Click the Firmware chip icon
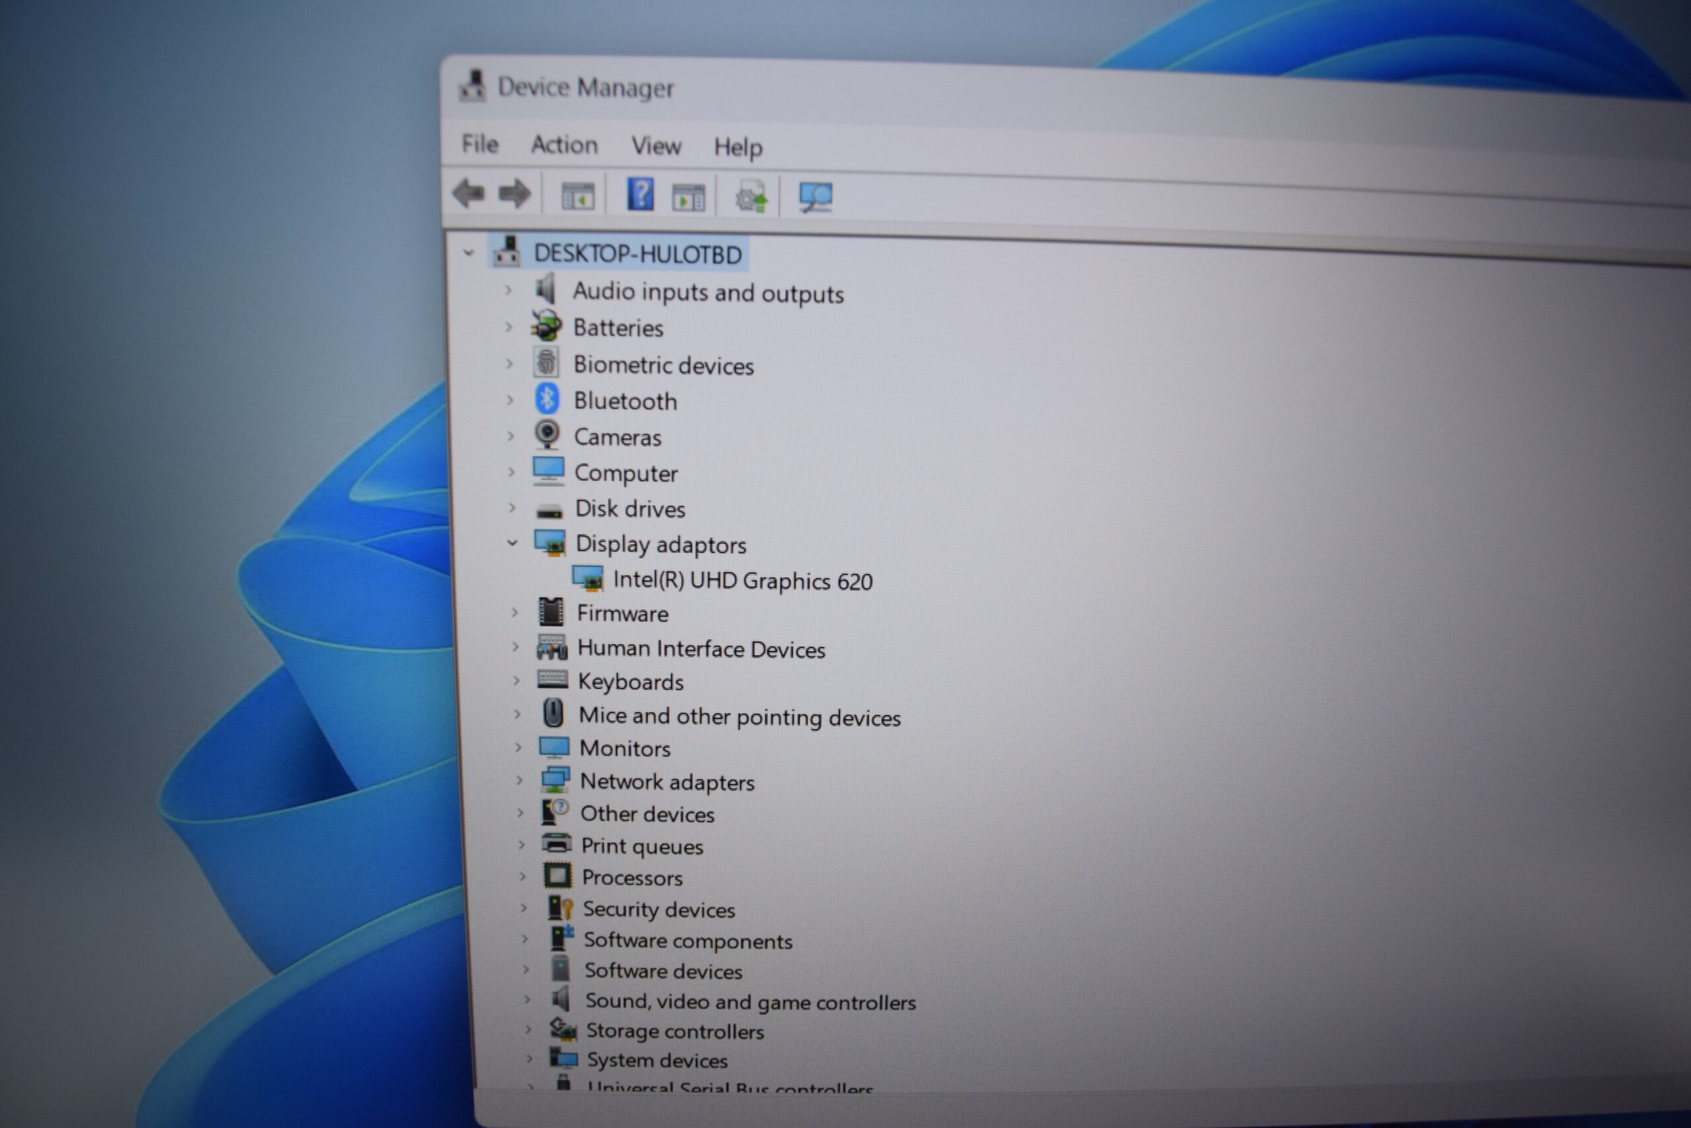The image size is (1691, 1128). coord(551,612)
